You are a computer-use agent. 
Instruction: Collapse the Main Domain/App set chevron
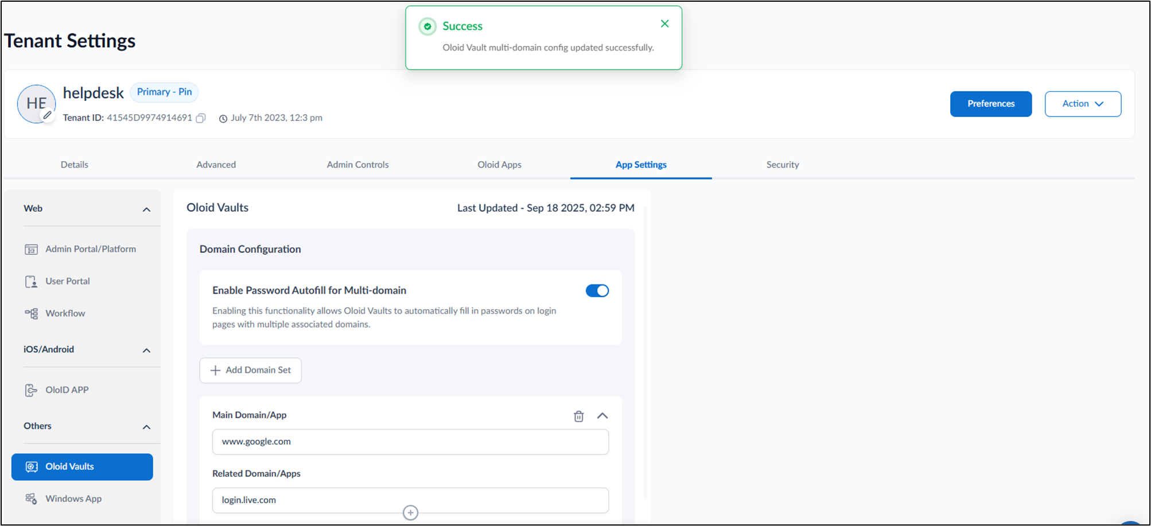[x=602, y=416]
